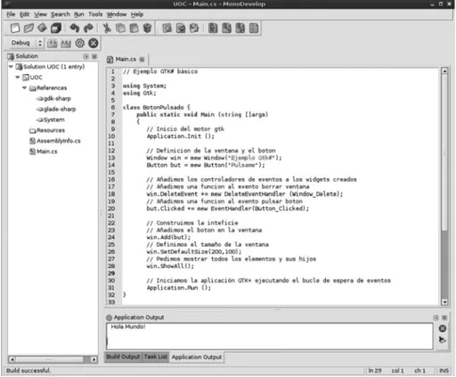Click line number 29 in the gutter
This screenshot has height=377, width=456.
click(111, 274)
